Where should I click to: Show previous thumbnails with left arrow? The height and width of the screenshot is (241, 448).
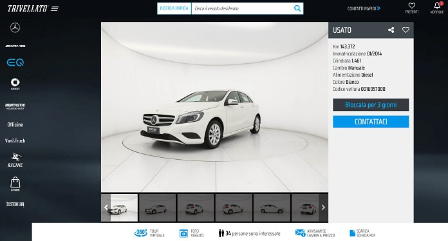[x=106, y=207]
